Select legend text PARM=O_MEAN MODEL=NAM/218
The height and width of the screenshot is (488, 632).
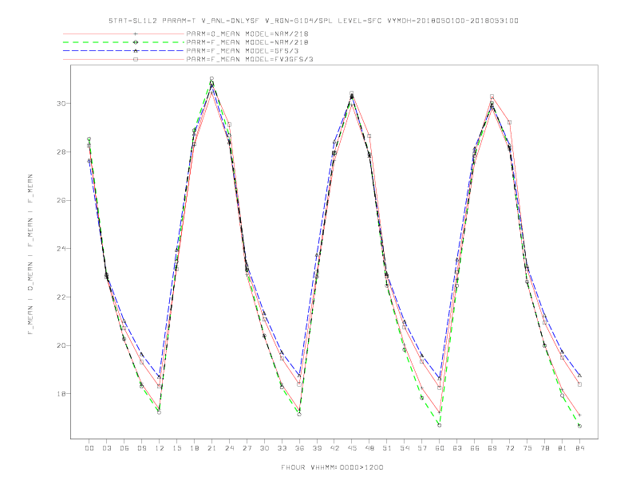point(247,33)
